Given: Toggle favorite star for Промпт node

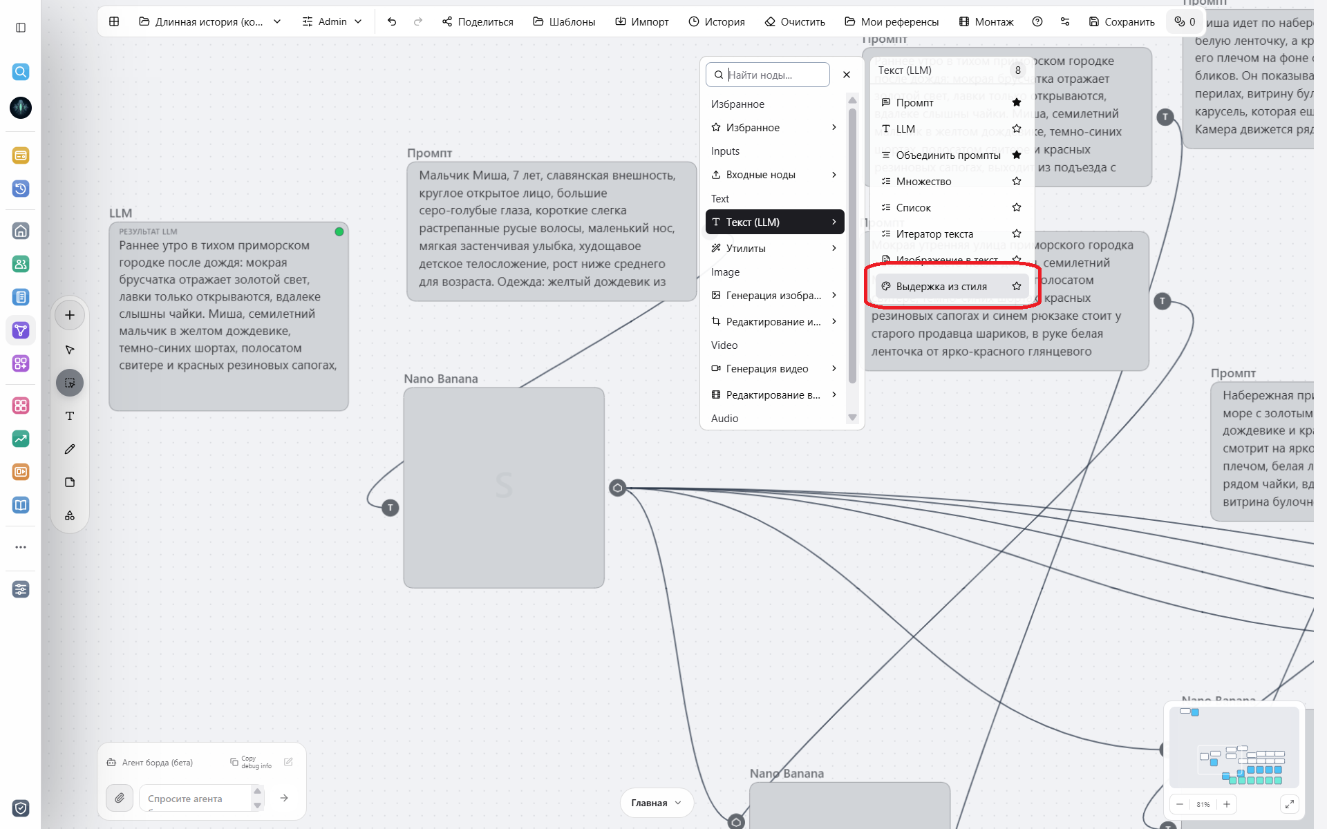Looking at the screenshot, I should [1017, 102].
